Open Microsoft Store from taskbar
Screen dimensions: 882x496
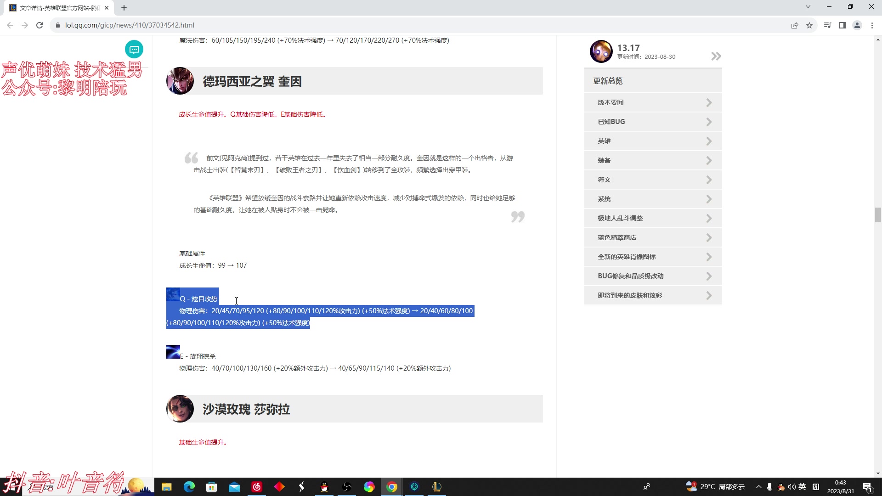pyautogui.click(x=211, y=487)
